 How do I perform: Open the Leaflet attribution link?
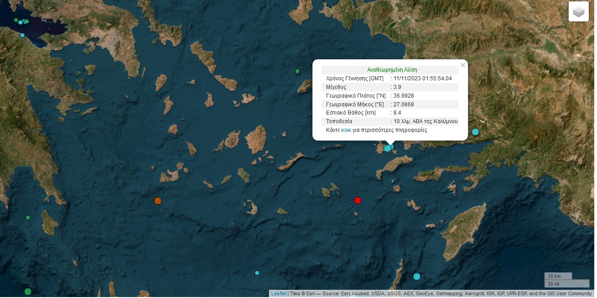click(279, 293)
